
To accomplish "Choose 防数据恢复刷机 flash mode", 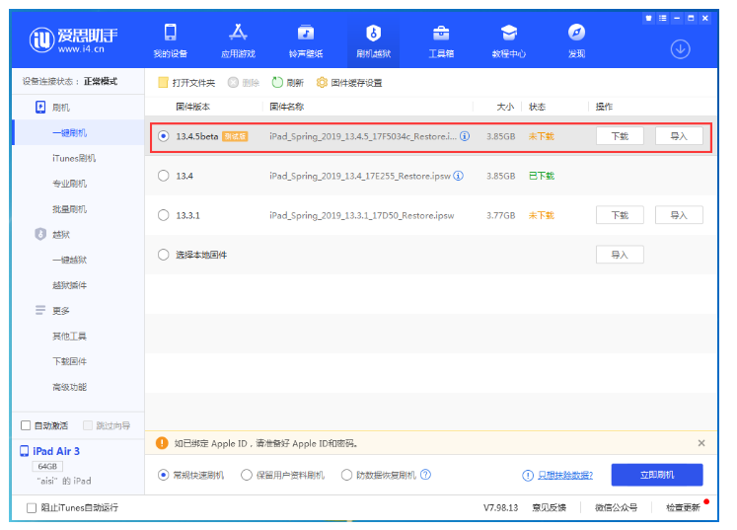I will (x=346, y=475).
